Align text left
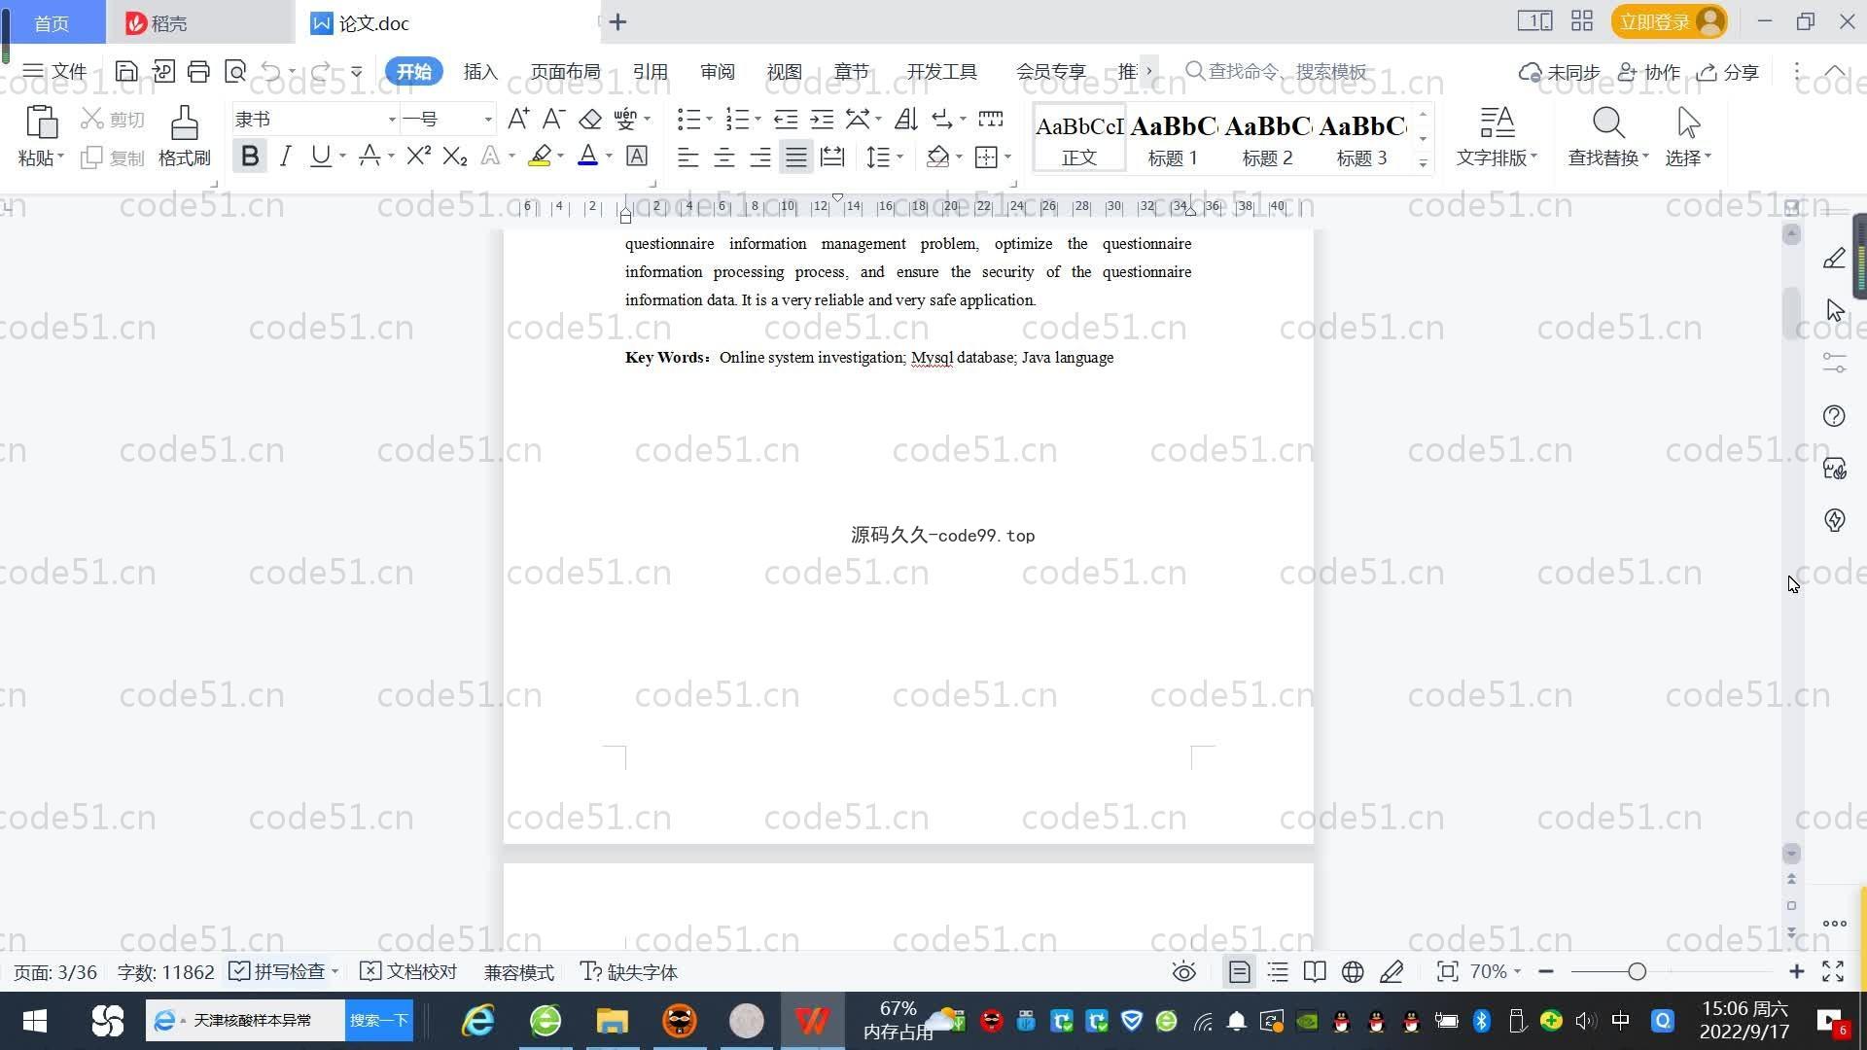The width and height of the screenshot is (1867, 1050). click(687, 157)
